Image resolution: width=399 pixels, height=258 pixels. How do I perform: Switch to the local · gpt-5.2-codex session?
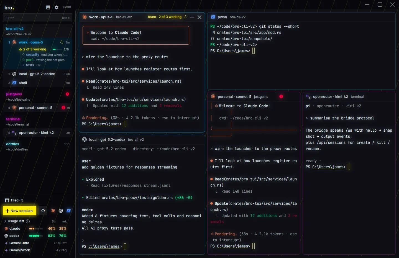tap(38, 74)
